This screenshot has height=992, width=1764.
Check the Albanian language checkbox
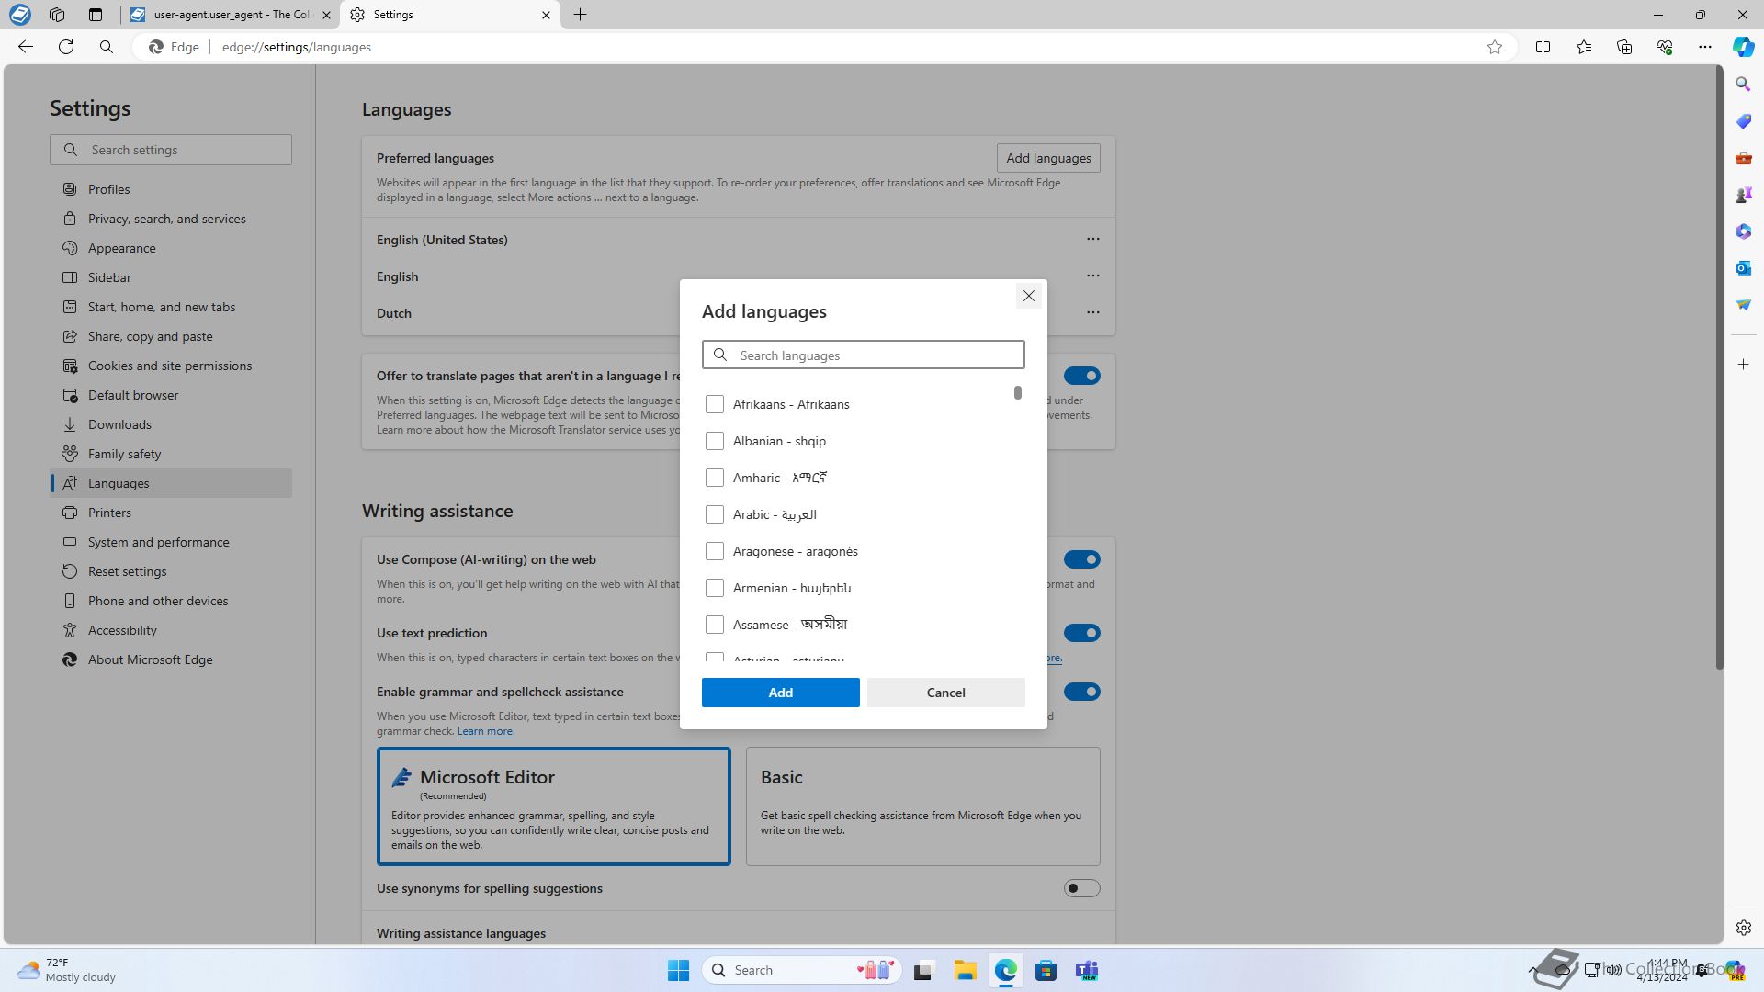714,441
